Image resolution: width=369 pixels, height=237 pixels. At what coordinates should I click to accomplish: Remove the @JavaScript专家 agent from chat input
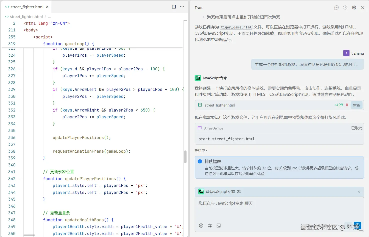(x=359, y=192)
